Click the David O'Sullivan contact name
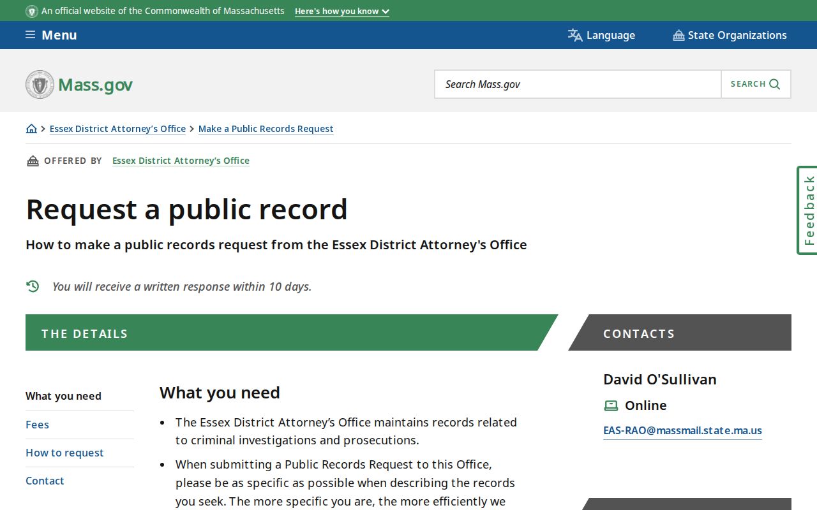This screenshot has width=817, height=510. pyautogui.click(x=660, y=379)
